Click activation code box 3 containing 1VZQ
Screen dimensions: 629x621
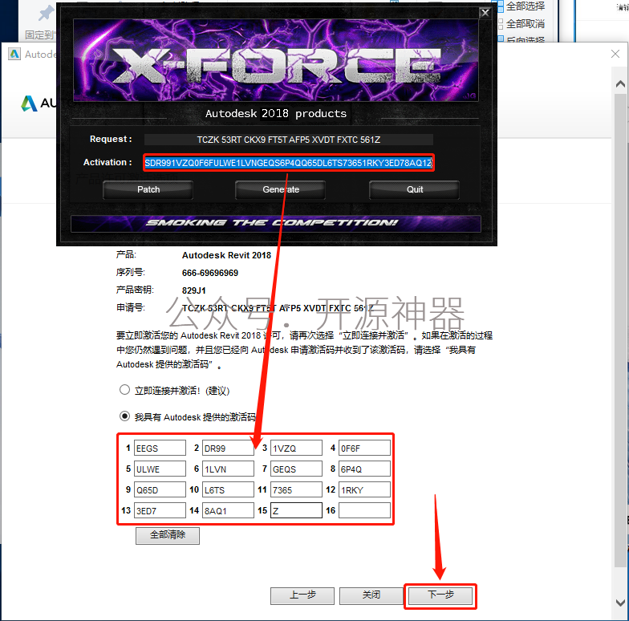pyautogui.click(x=296, y=448)
